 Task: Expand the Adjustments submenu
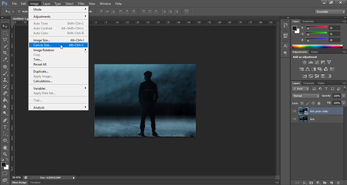point(58,17)
